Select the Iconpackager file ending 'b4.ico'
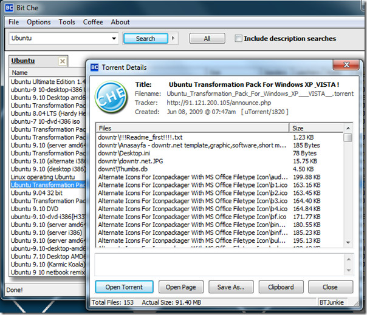 [219, 209]
